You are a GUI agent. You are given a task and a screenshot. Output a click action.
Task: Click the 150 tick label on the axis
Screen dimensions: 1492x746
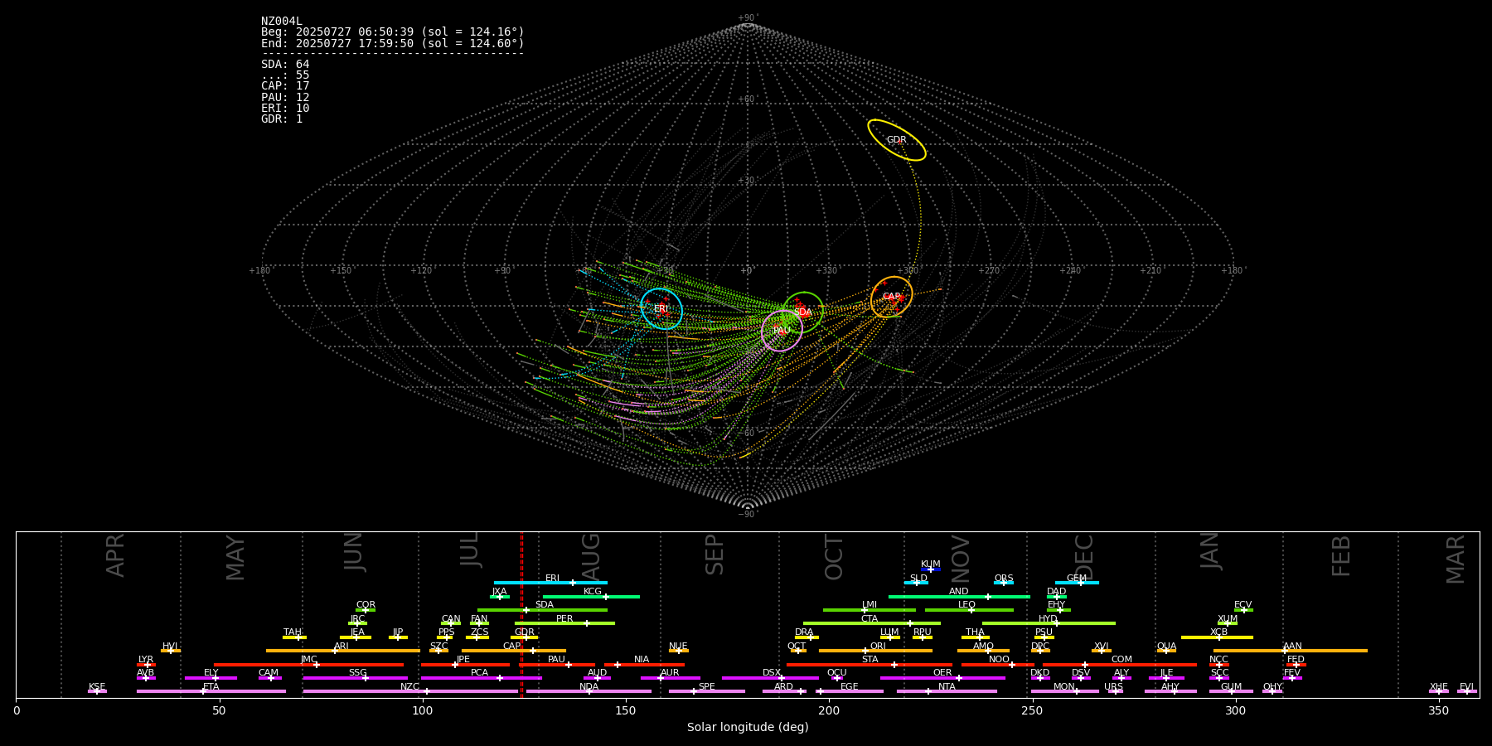pos(626,710)
